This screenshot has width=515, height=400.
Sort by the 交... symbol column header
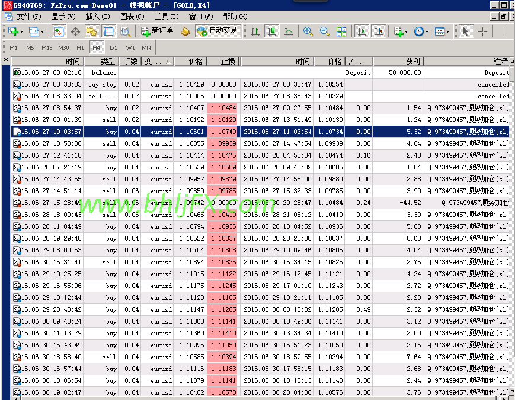pos(158,62)
